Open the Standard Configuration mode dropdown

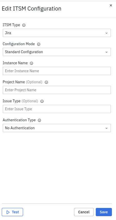coord(57,52)
